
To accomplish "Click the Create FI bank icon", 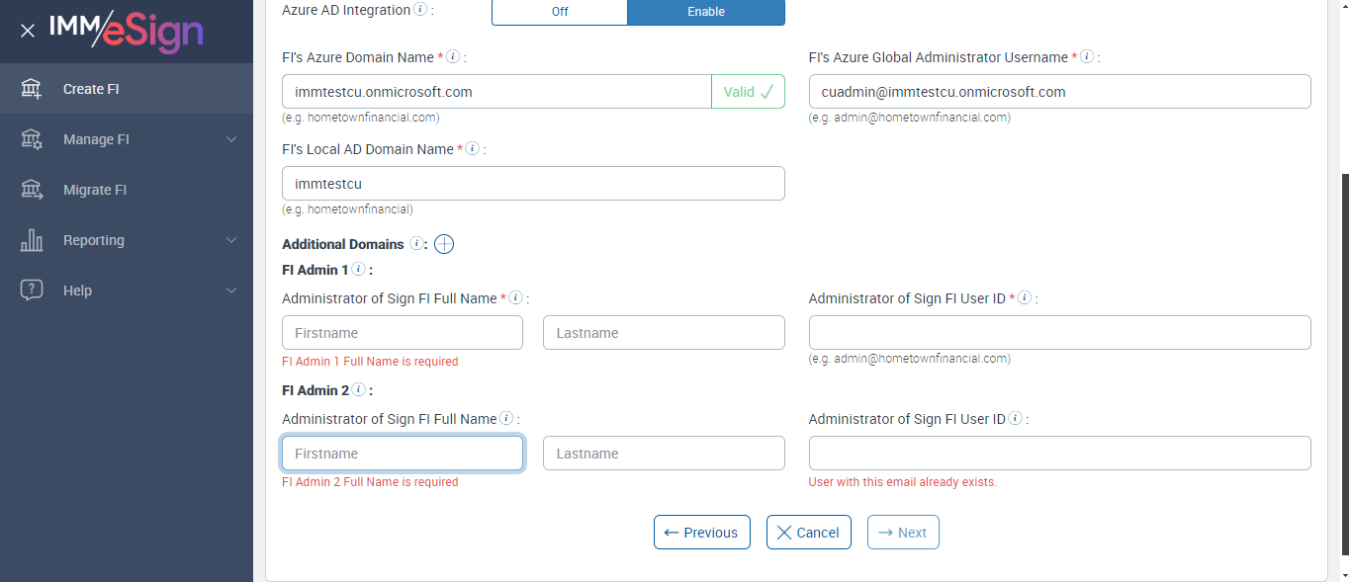I will (32, 89).
